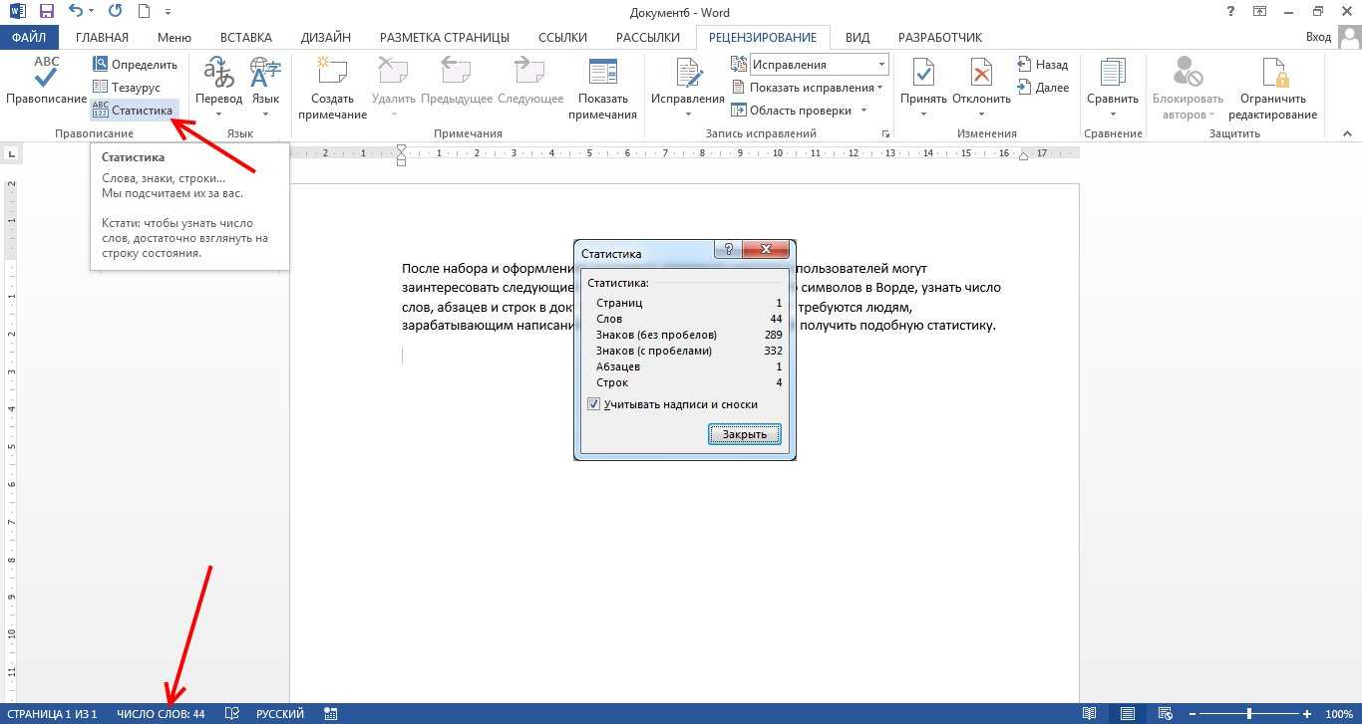
Task: Click the zoom in plus button
Action: pos(1307,714)
